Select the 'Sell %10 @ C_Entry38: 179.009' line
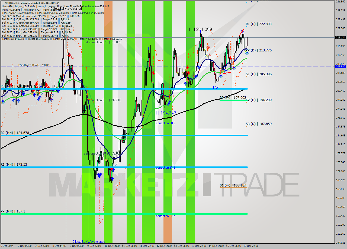The width and height of the screenshot is (347, 249). click(36, 19)
